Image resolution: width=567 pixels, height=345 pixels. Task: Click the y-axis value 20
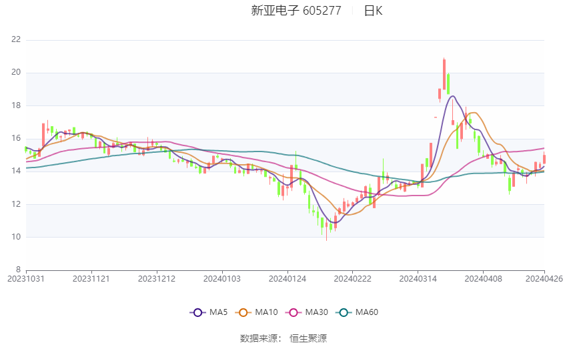pyautogui.click(x=16, y=72)
